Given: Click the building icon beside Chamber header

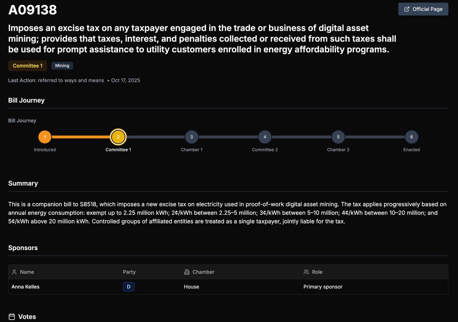Looking at the screenshot, I should [x=187, y=272].
